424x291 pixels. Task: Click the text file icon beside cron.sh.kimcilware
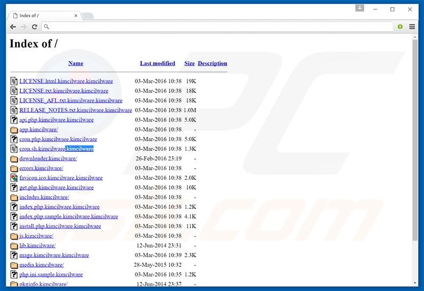tap(14, 149)
